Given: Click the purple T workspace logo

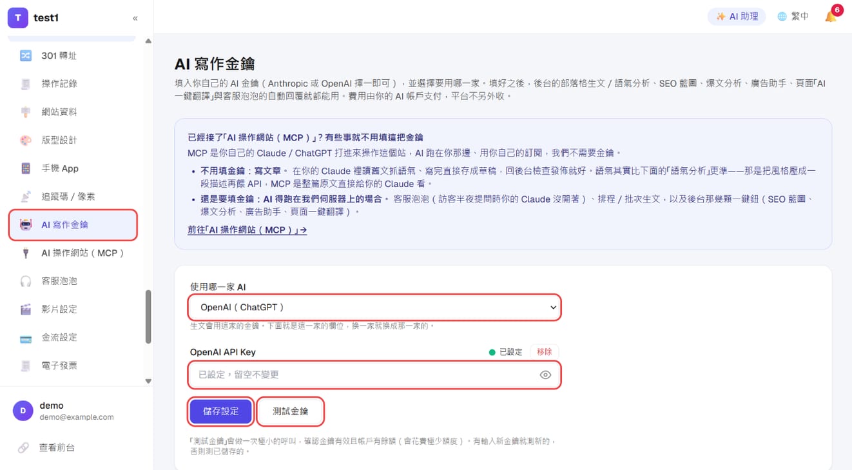Looking at the screenshot, I should [x=17, y=18].
